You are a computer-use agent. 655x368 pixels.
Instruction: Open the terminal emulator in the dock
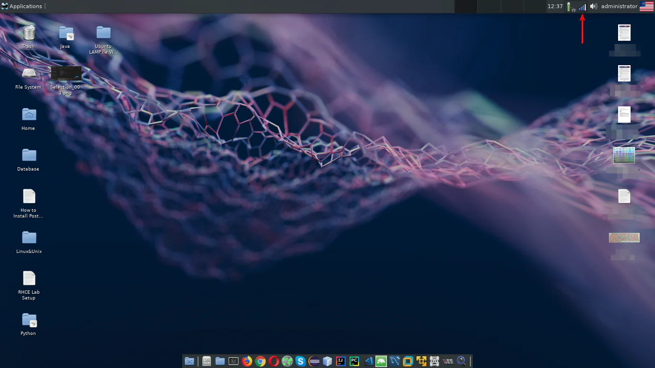[234, 361]
